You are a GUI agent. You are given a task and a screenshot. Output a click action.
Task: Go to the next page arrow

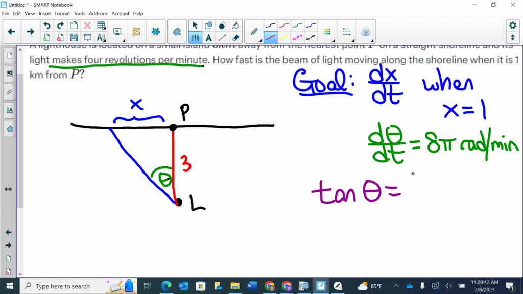pos(30,32)
